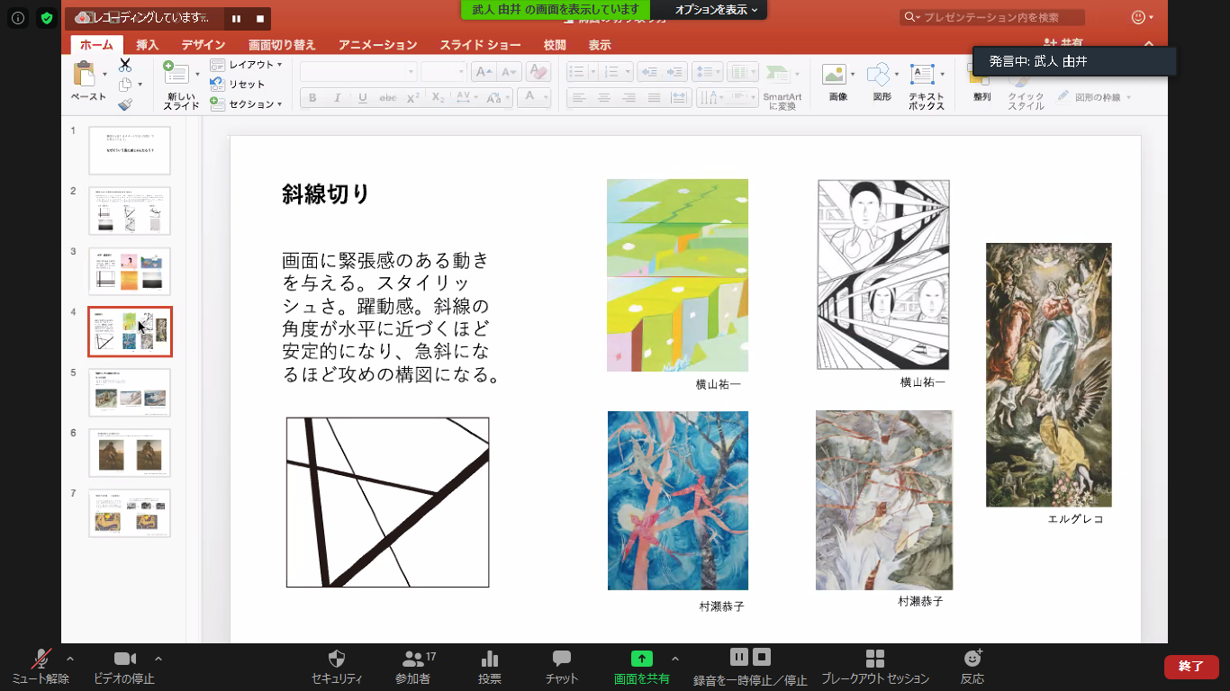Switch to the デザイン tab
The width and height of the screenshot is (1230, 691).
coord(203,44)
